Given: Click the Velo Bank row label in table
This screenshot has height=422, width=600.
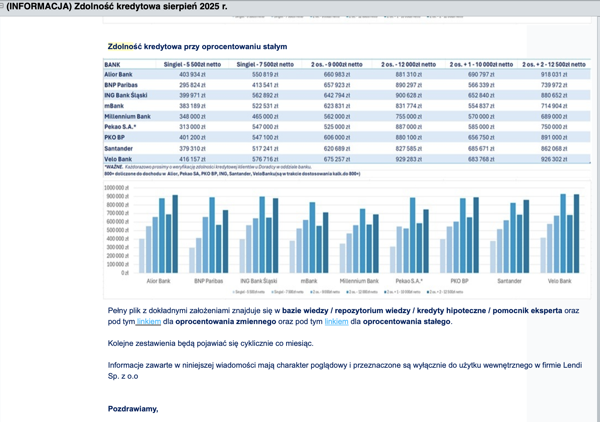Looking at the screenshot, I should tap(118, 159).
